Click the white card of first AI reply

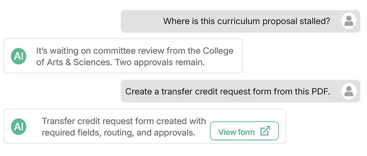click(x=123, y=56)
